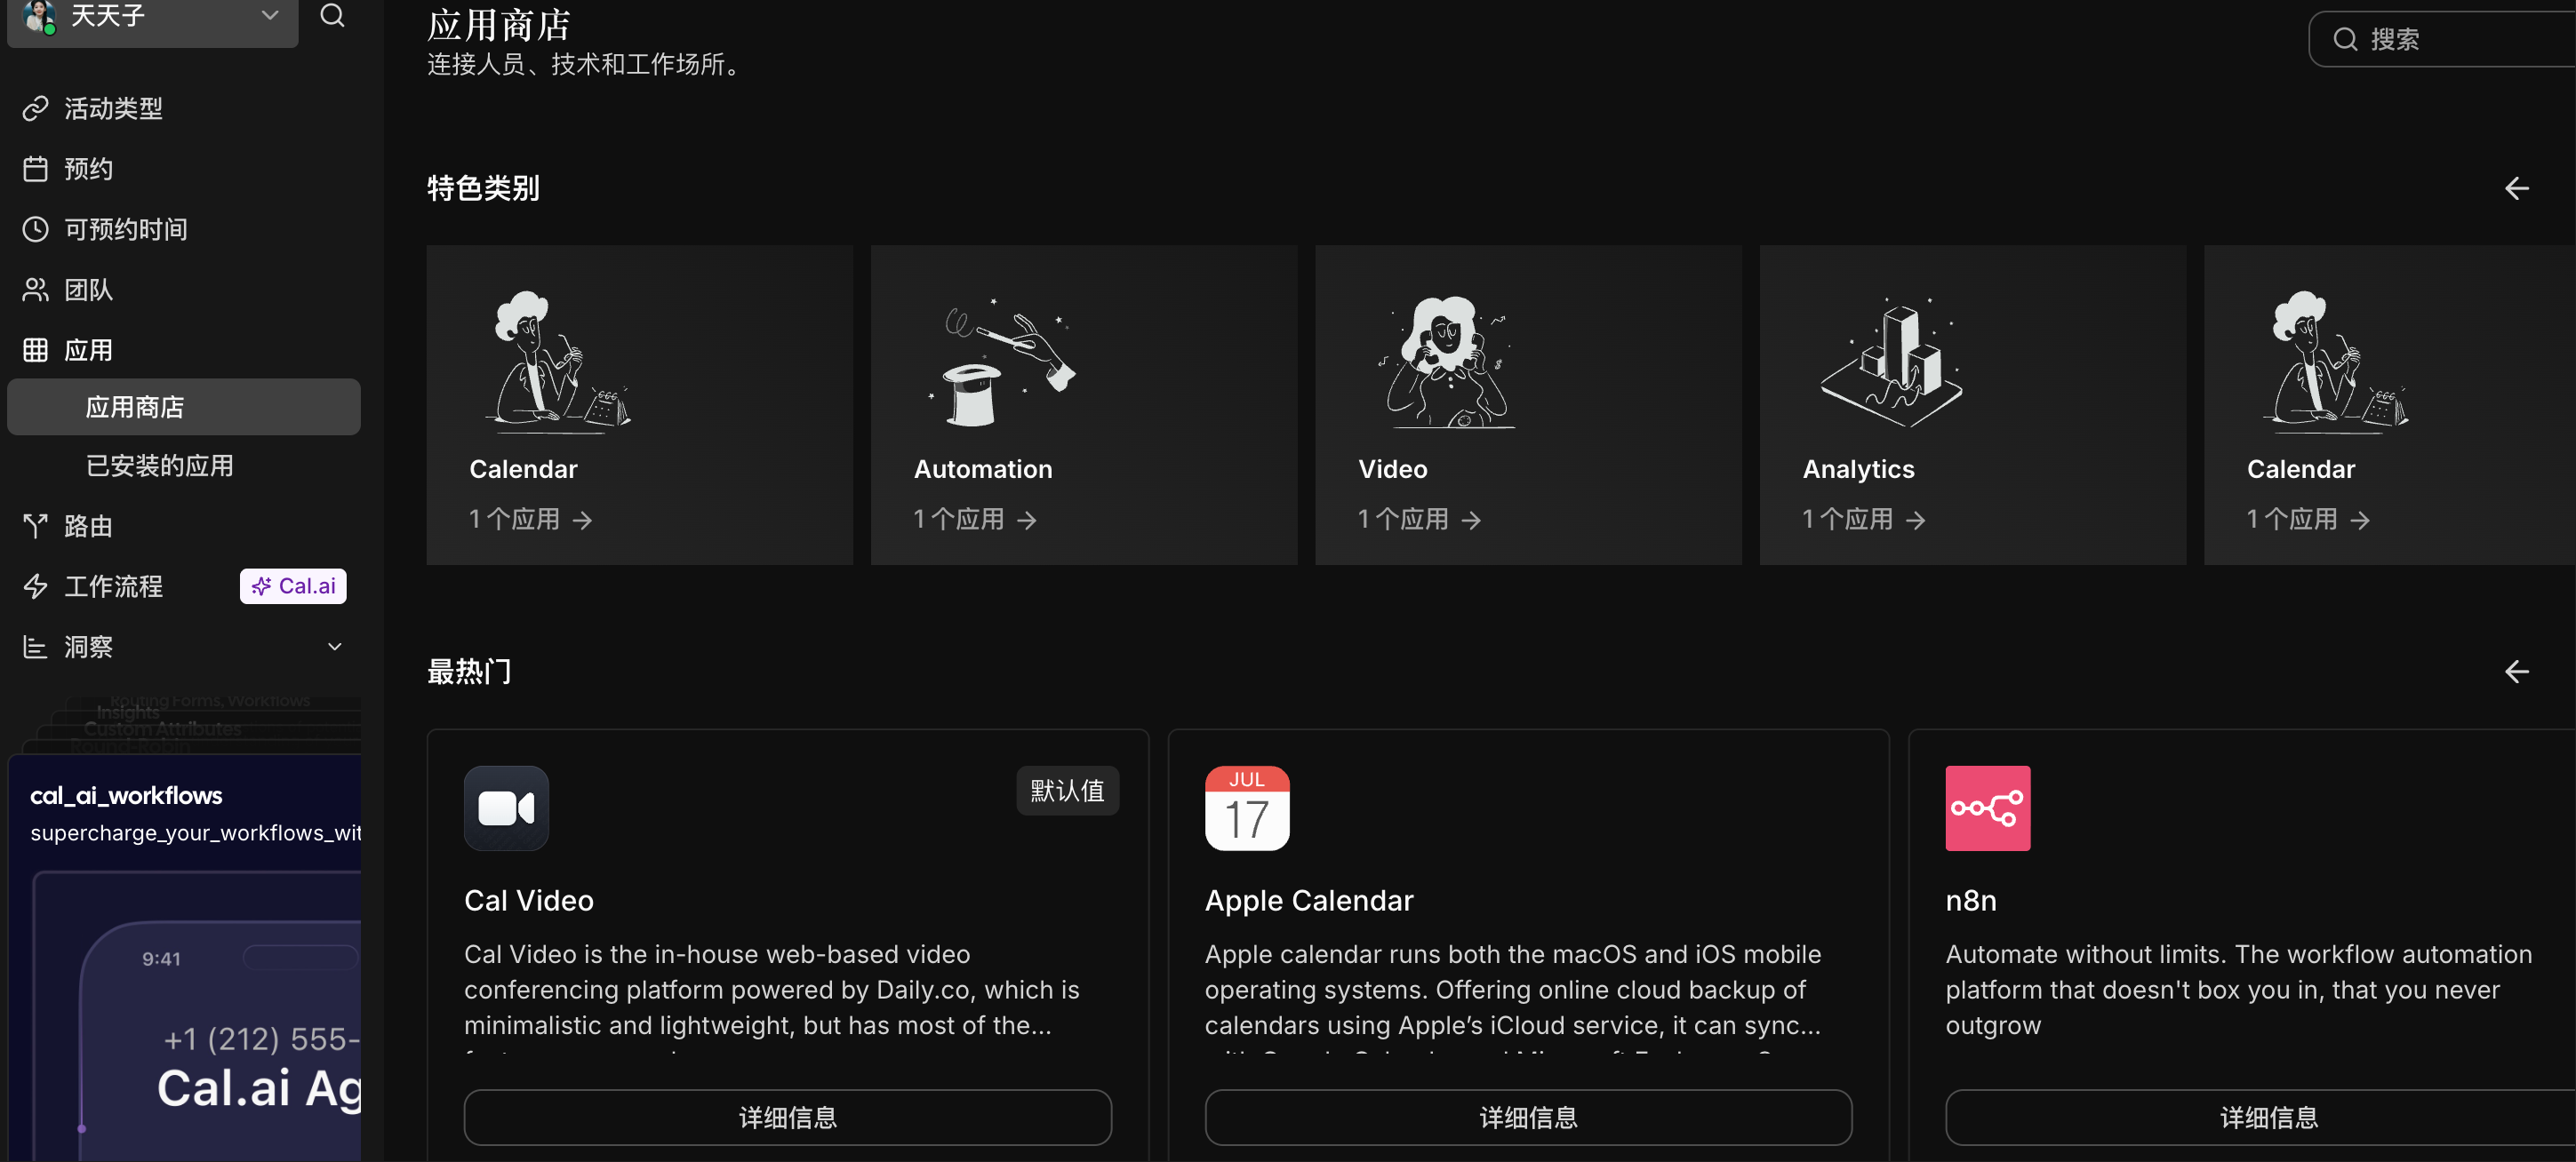Open the first Calendar category card
The image size is (2576, 1162).
click(x=640, y=404)
